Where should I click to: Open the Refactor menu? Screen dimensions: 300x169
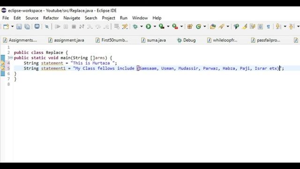pos(51,18)
